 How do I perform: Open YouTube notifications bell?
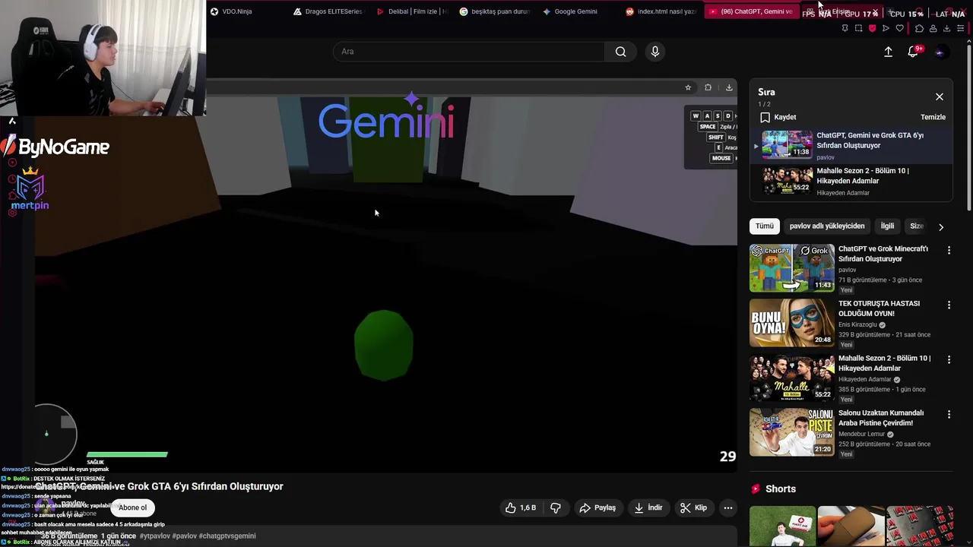tap(913, 52)
